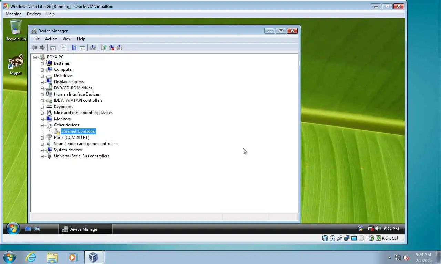Open VirtualBox Devices menu
The image size is (441, 264).
(34, 14)
